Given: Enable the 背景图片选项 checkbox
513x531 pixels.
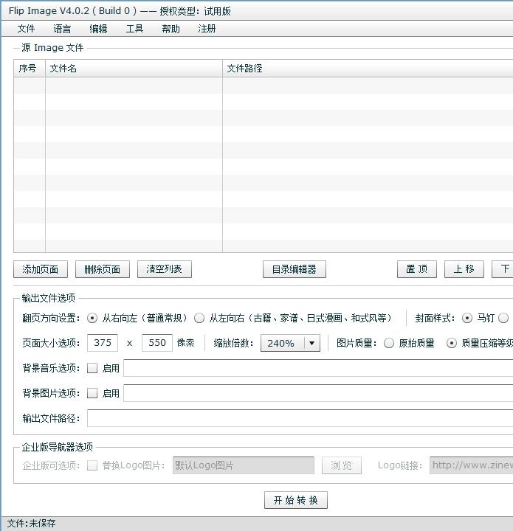Looking at the screenshot, I should [x=92, y=393].
